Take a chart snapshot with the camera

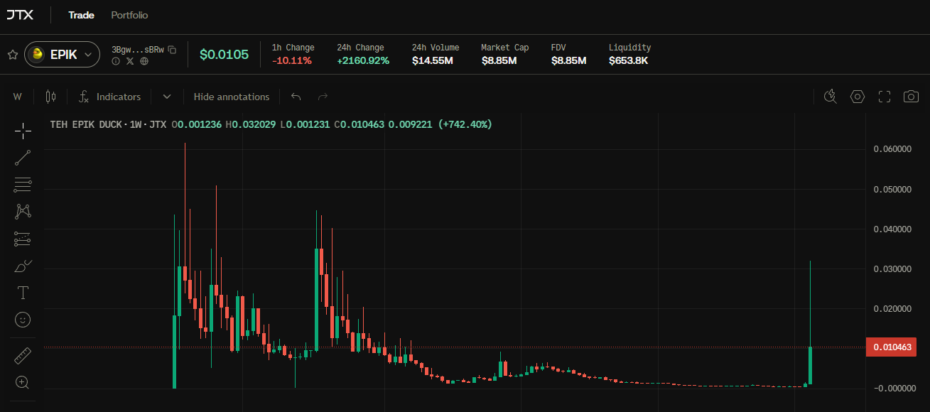[911, 97]
